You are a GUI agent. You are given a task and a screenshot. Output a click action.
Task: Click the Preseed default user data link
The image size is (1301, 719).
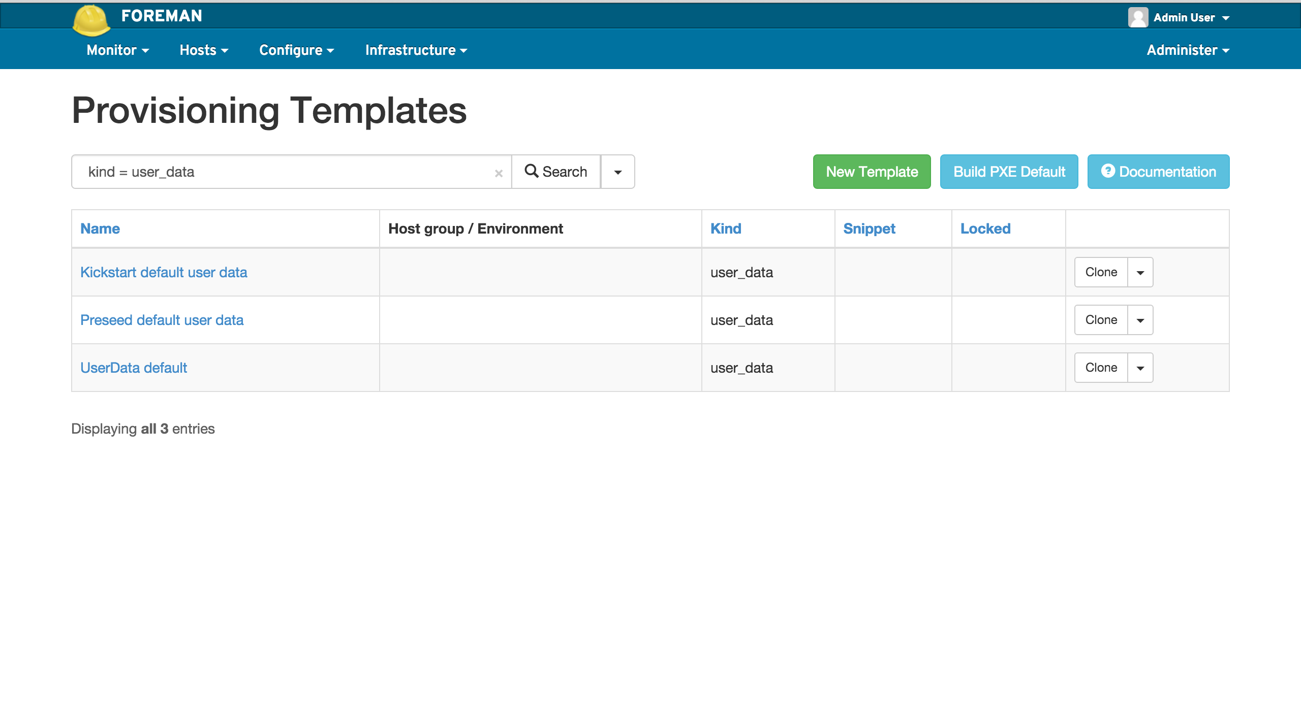pyautogui.click(x=162, y=320)
